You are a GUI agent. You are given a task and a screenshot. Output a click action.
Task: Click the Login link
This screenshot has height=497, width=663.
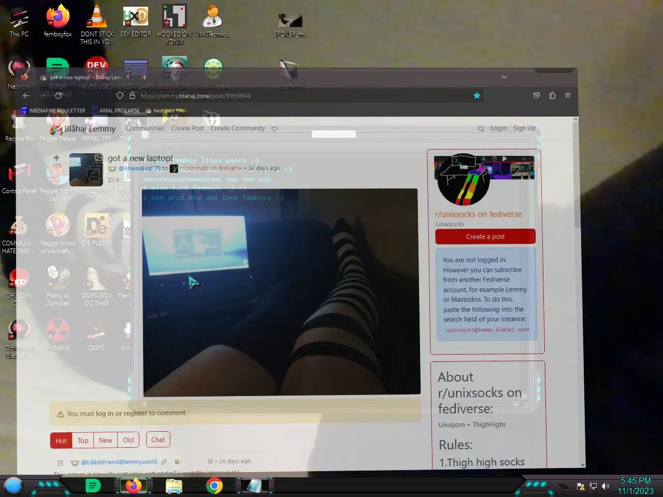(x=499, y=128)
